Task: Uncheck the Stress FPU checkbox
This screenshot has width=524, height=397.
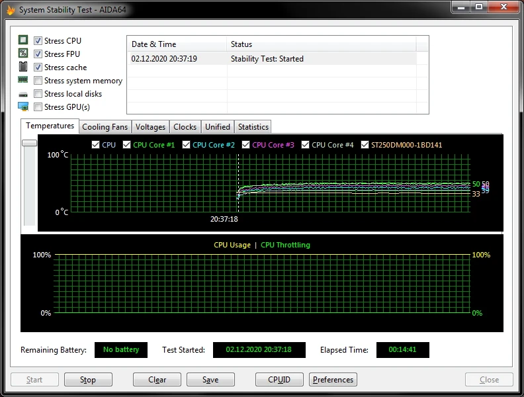Action: pyautogui.click(x=38, y=54)
